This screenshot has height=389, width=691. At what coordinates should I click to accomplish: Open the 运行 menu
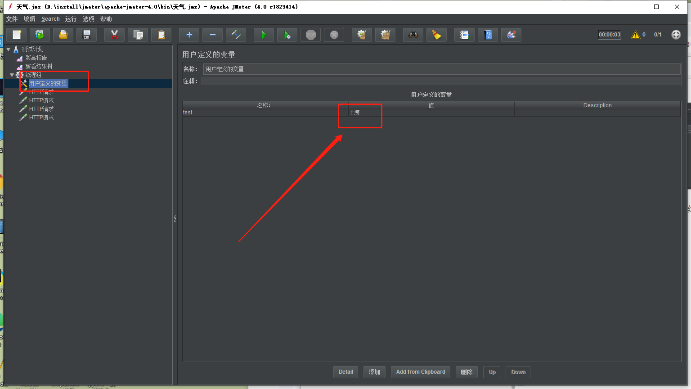pyautogui.click(x=71, y=19)
